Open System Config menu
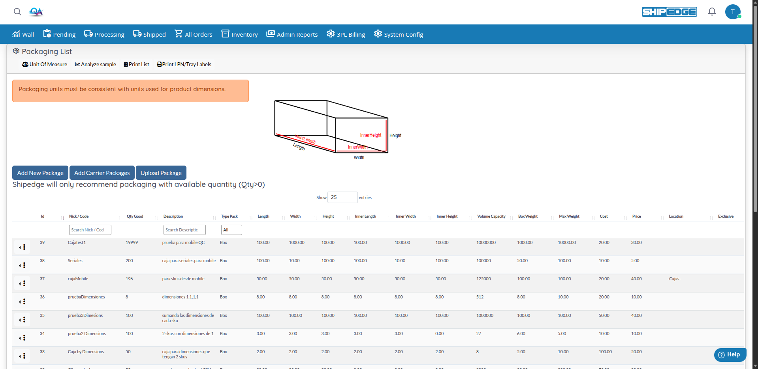This screenshot has height=369, width=758. [x=399, y=34]
